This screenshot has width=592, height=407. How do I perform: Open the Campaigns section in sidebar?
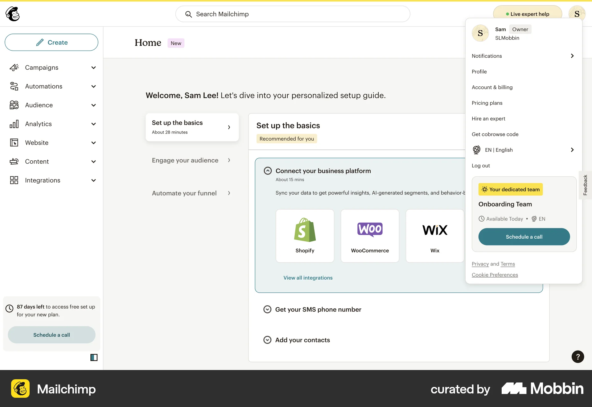pos(42,68)
